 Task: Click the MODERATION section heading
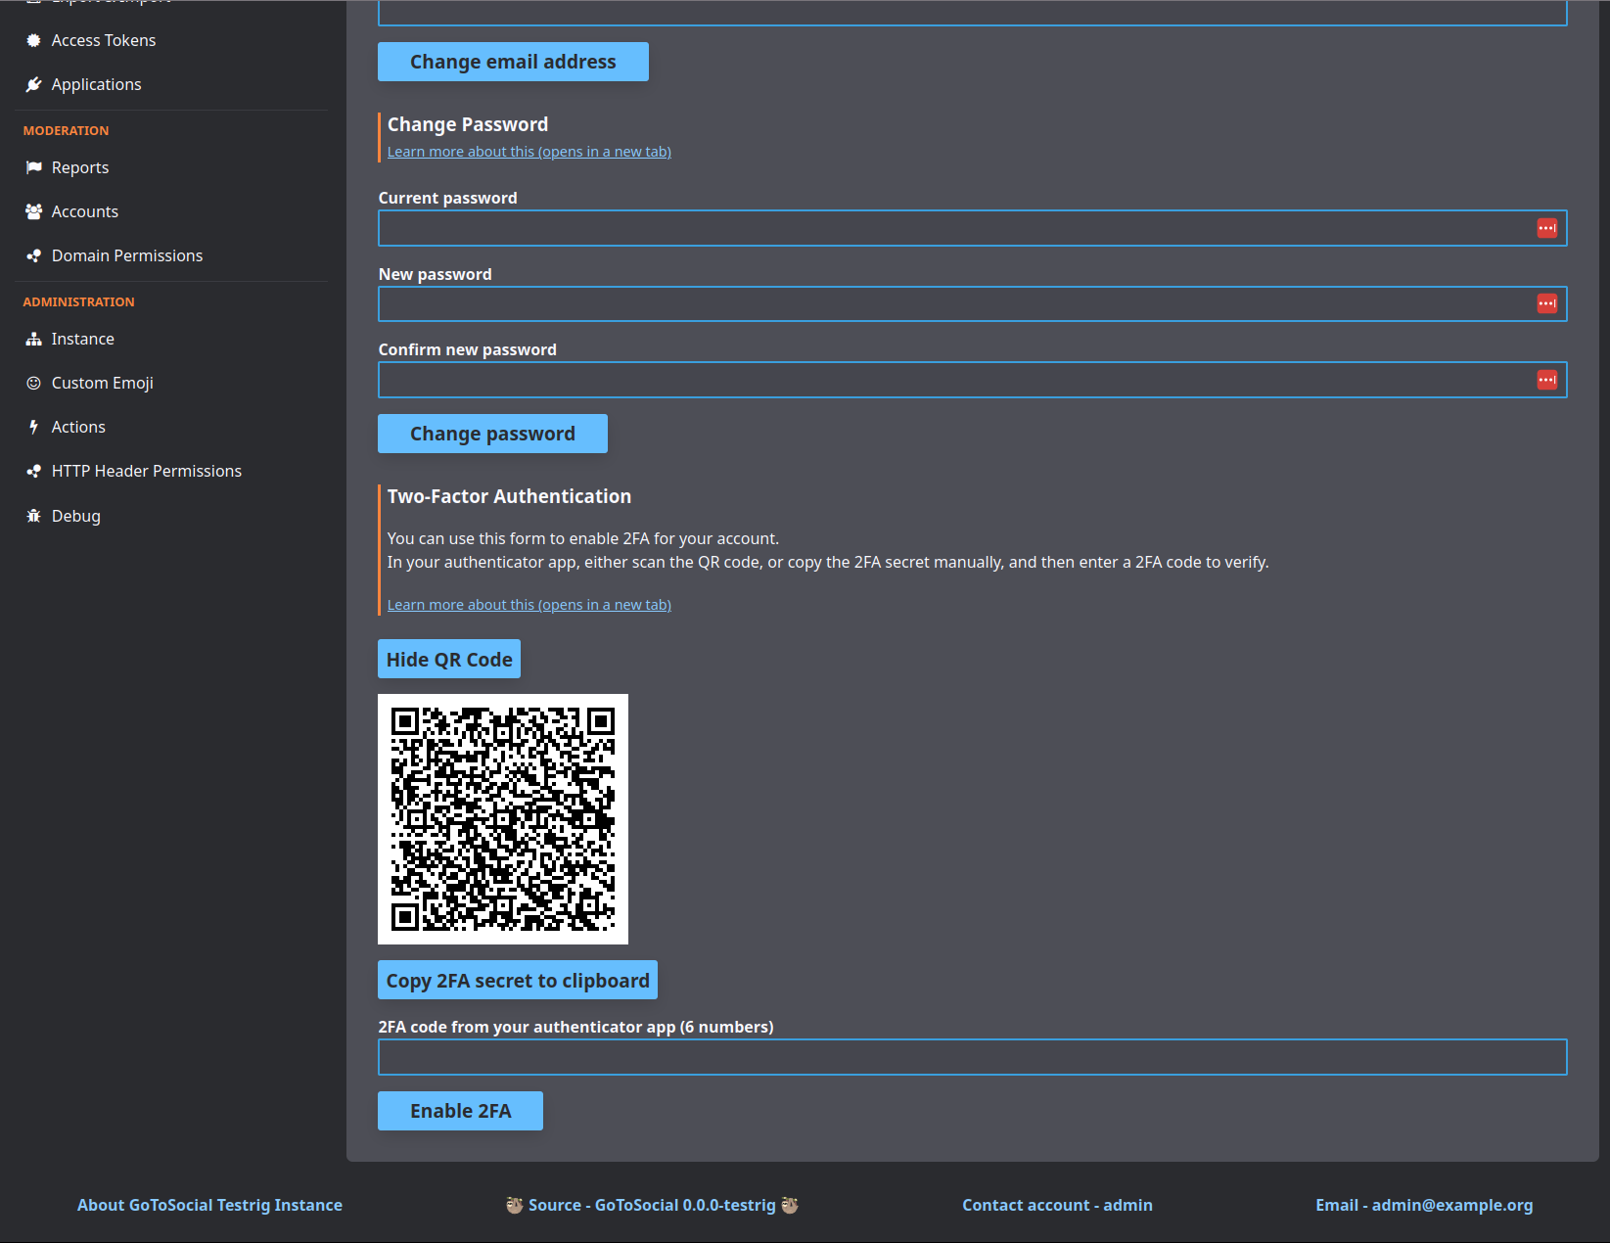click(66, 130)
